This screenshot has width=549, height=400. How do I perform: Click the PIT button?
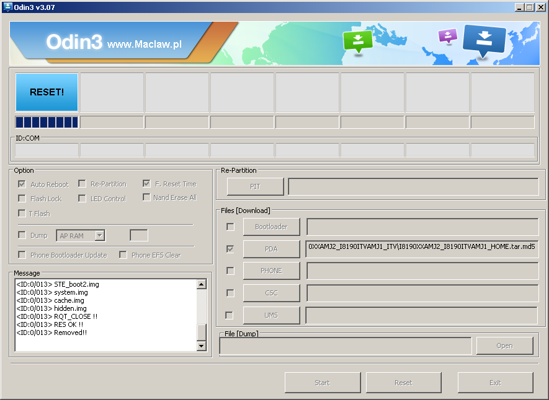(255, 186)
